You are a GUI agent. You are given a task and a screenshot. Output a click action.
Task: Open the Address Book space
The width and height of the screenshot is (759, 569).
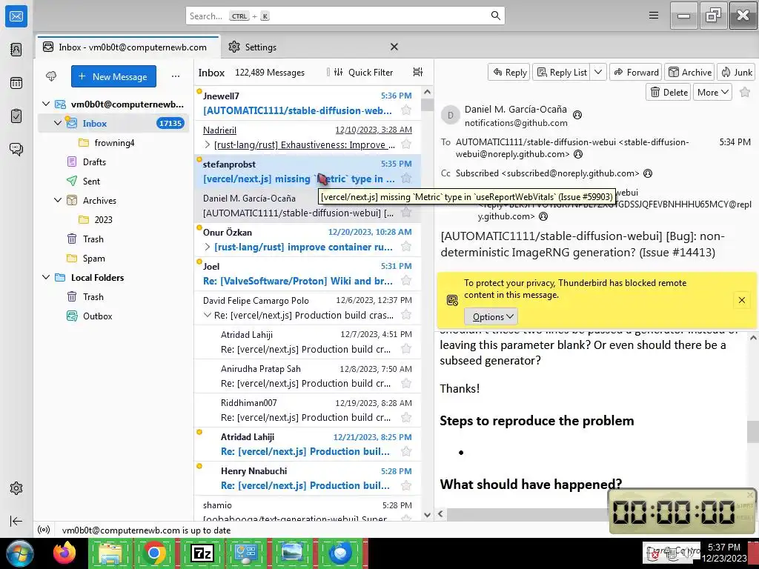pyautogui.click(x=16, y=50)
